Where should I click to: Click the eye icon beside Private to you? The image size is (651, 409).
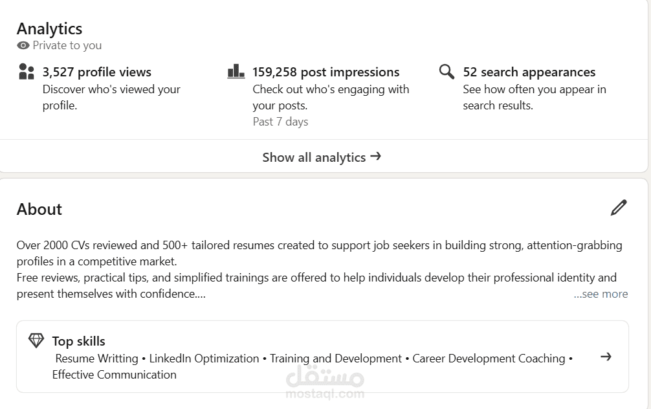[23, 45]
